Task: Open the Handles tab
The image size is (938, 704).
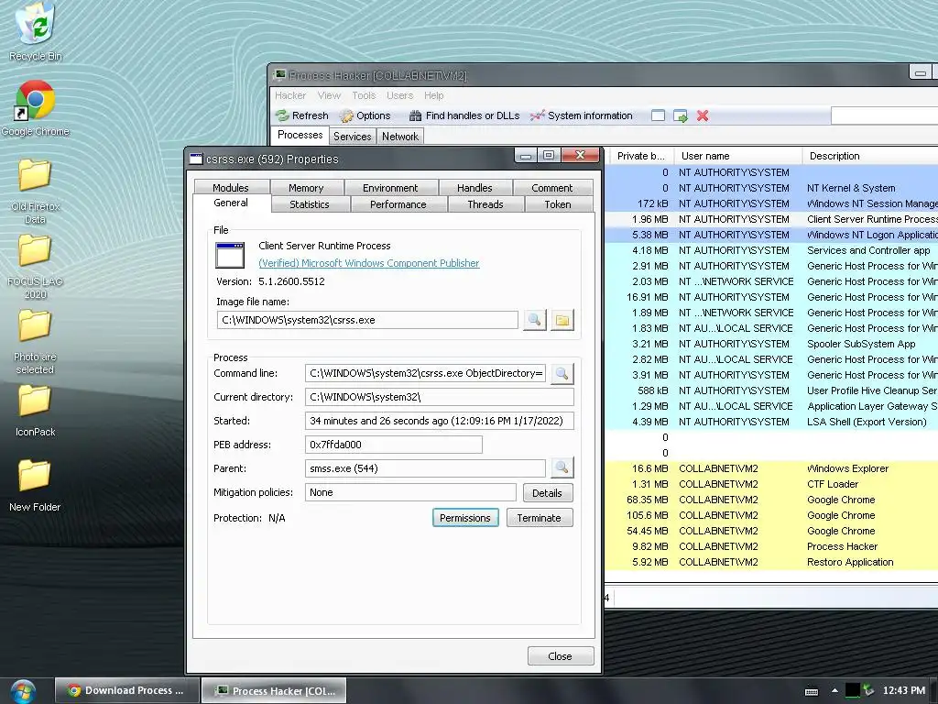Action: [x=474, y=187]
